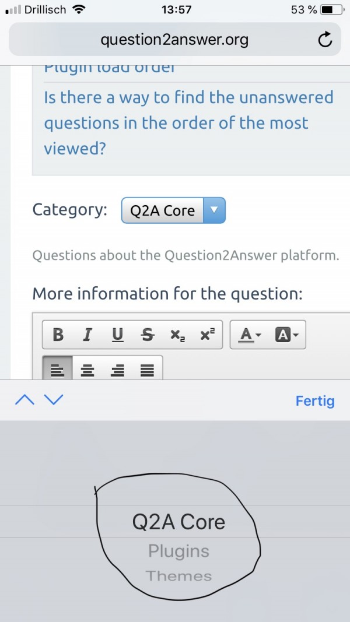The image size is (350, 622).
Task: Enable subscript formatting
Action: click(177, 335)
